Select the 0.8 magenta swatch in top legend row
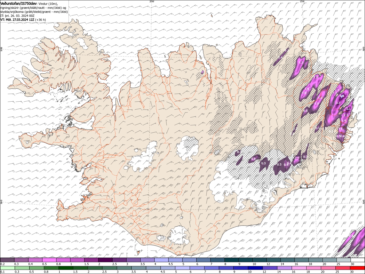The image size is (365, 274). [x=63, y=260]
